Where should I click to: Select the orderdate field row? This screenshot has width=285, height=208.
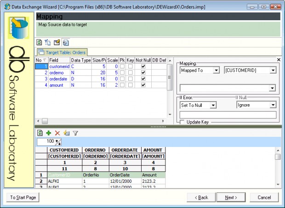click(x=101, y=79)
